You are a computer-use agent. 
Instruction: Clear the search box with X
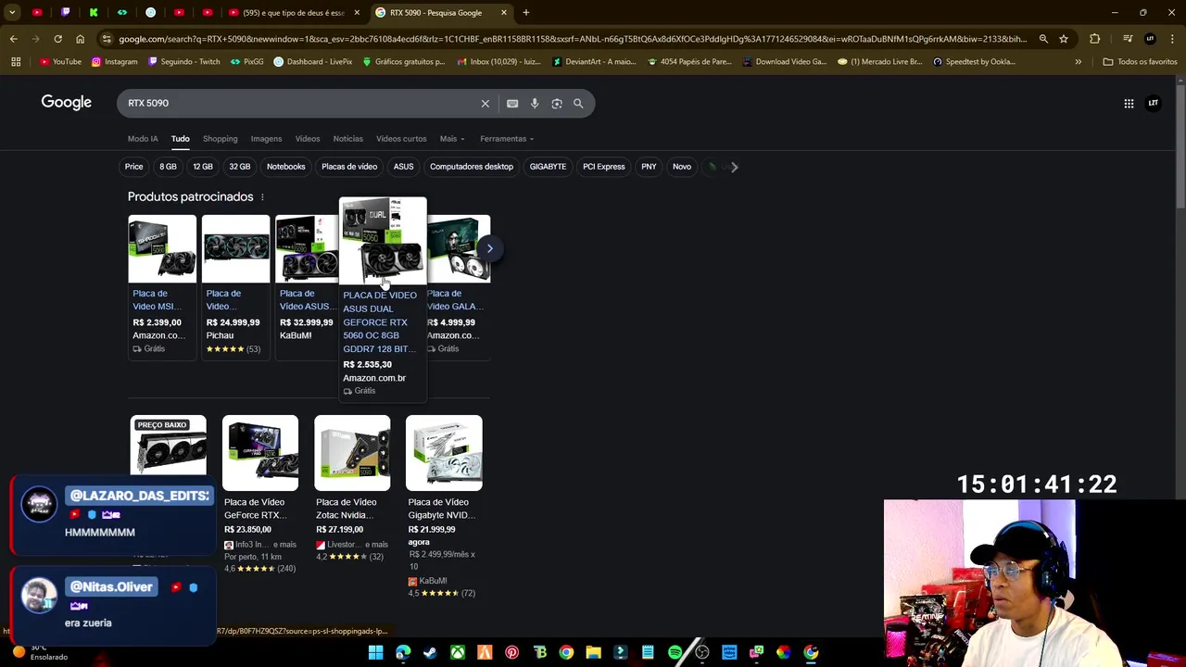tap(485, 104)
